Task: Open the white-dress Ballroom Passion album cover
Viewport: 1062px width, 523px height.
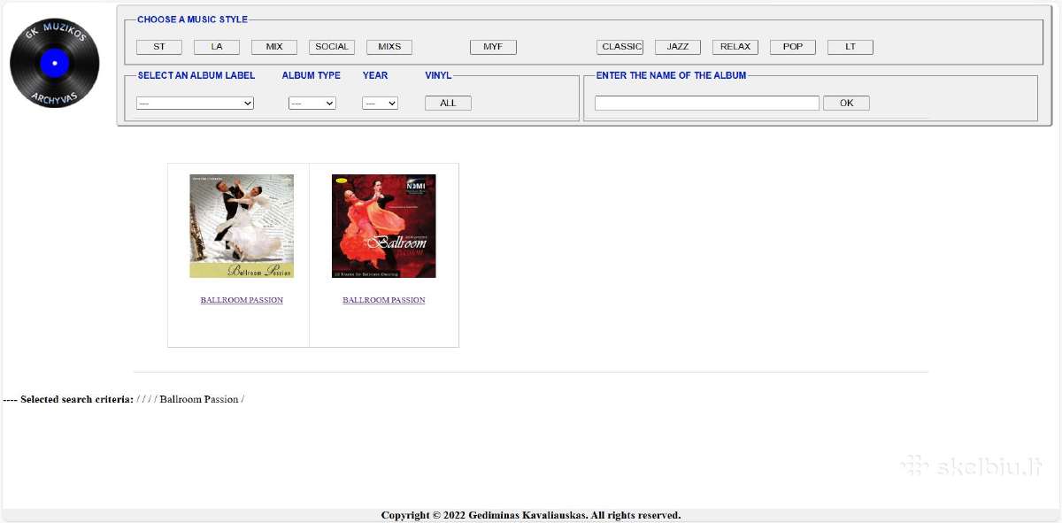Action: tap(242, 226)
